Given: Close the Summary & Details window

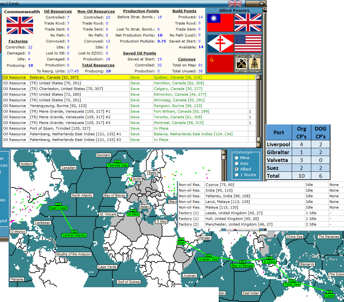Looking at the screenshot, I should click(x=262, y=3).
